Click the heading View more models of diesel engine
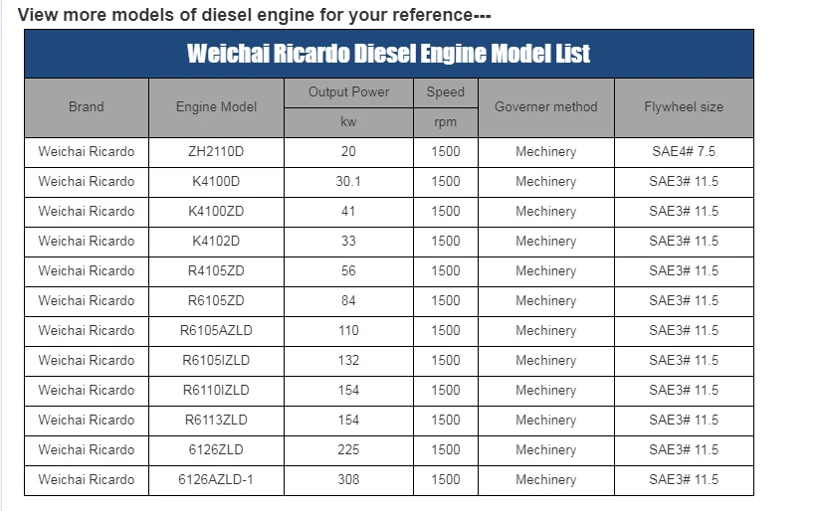Image resolution: width=820 pixels, height=511 pixels. click(254, 15)
